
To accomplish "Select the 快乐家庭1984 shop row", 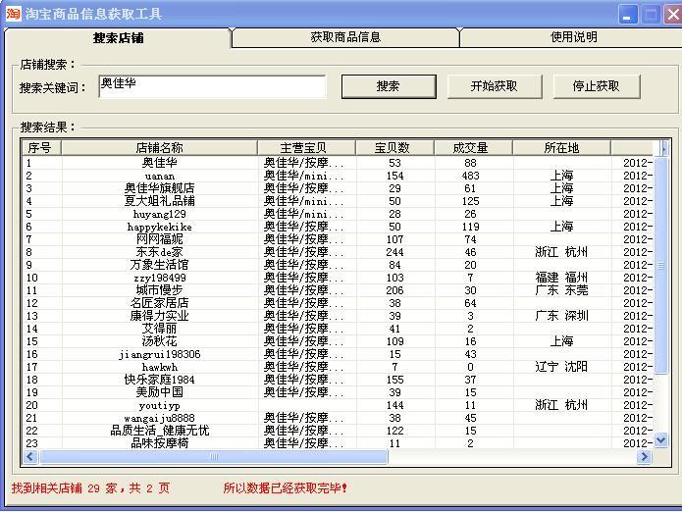I will (159, 380).
